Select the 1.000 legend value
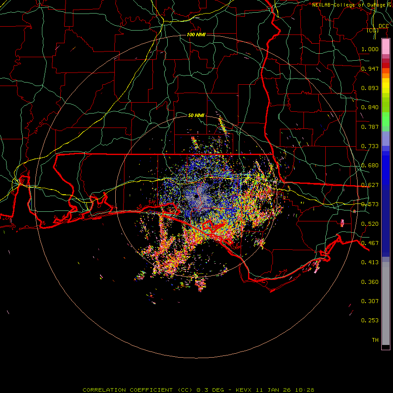The height and width of the screenshot is (393, 393). pos(370,49)
